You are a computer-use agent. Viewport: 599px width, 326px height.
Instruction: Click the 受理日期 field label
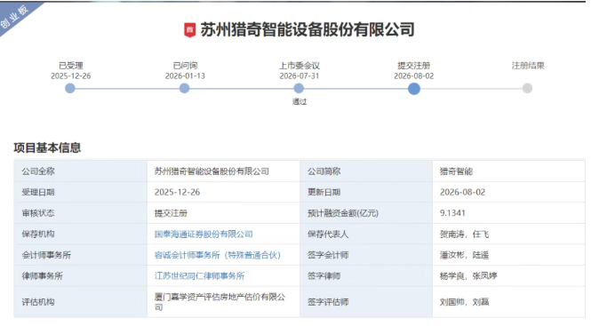[x=38, y=192]
